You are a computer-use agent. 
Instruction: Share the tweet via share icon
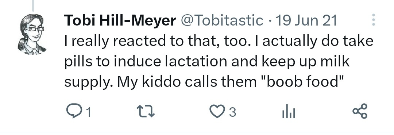(360, 111)
